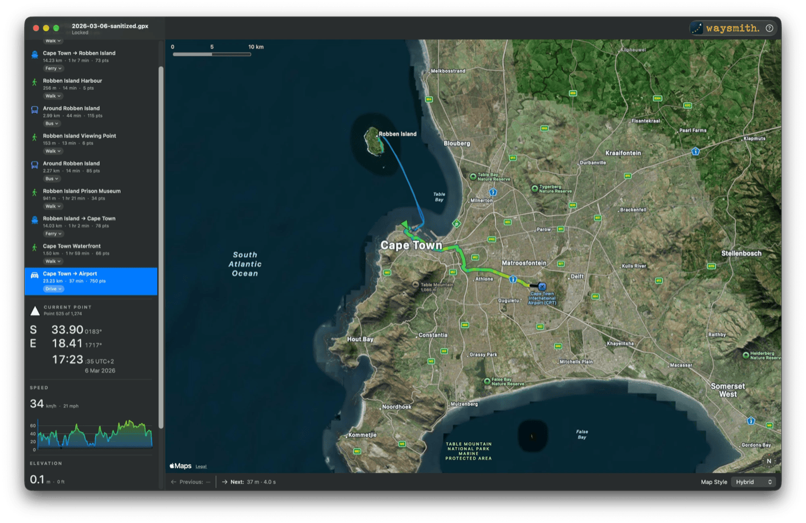Screen dimensions: 806x523
Task: Click the walking icon beside Cape Town Waterfront
Action: (35, 247)
